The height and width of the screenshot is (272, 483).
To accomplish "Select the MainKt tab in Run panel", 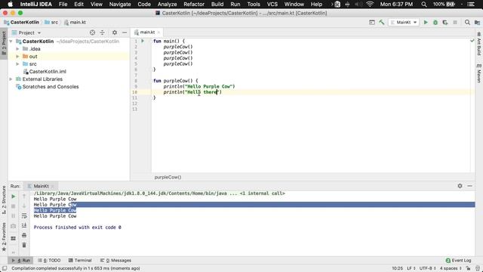I will coord(41,187).
